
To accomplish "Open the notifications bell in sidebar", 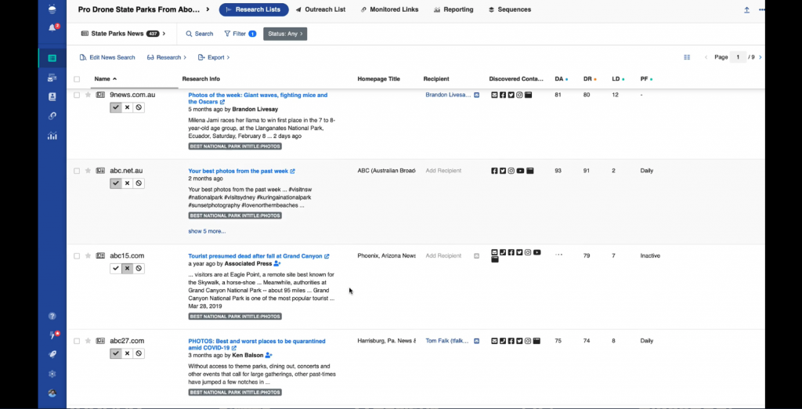I will coord(52,27).
